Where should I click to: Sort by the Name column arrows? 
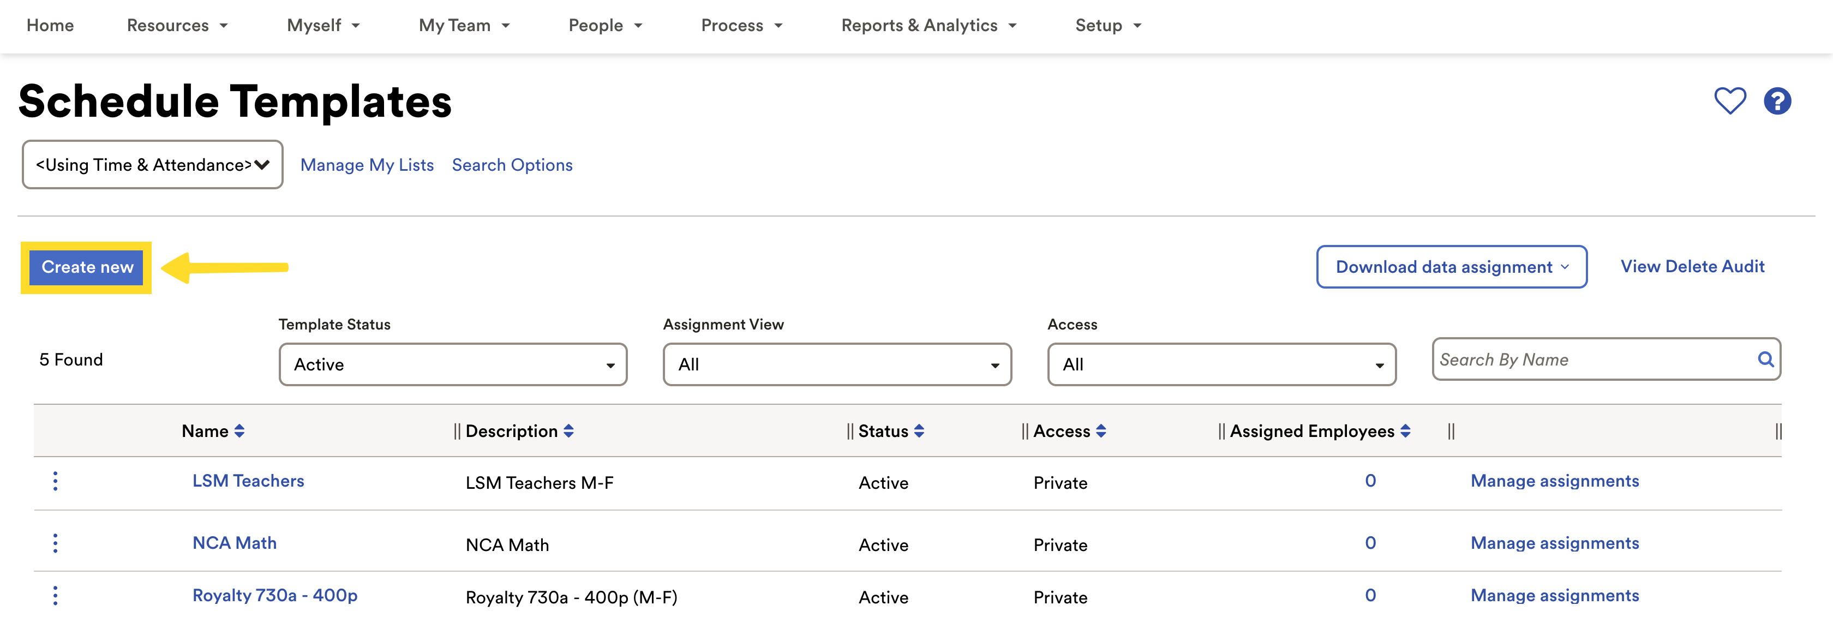click(239, 431)
